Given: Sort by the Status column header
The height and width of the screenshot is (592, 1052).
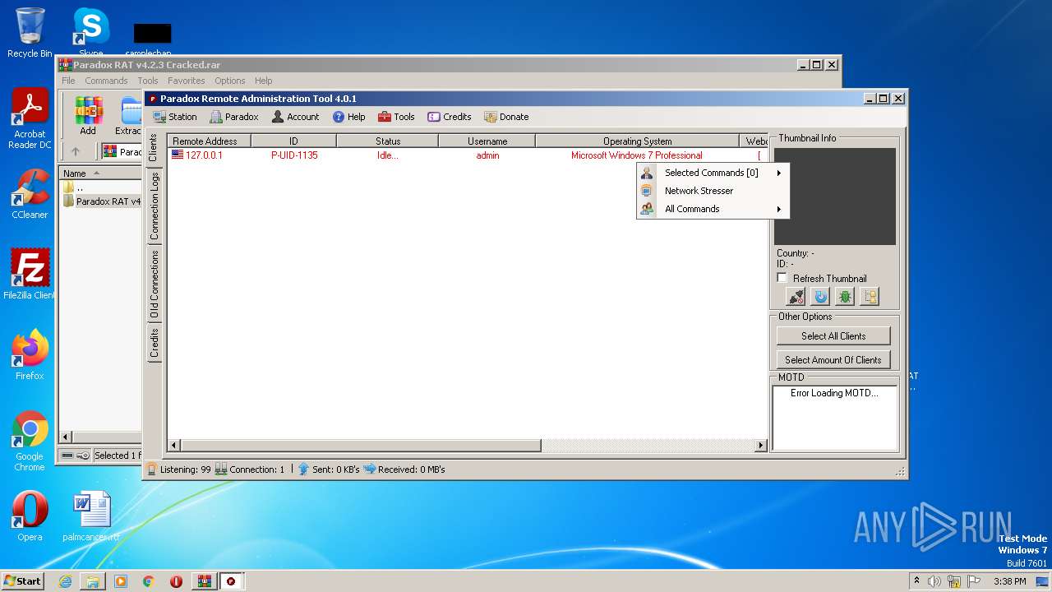Looking at the screenshot, I should tap(387, 141).
